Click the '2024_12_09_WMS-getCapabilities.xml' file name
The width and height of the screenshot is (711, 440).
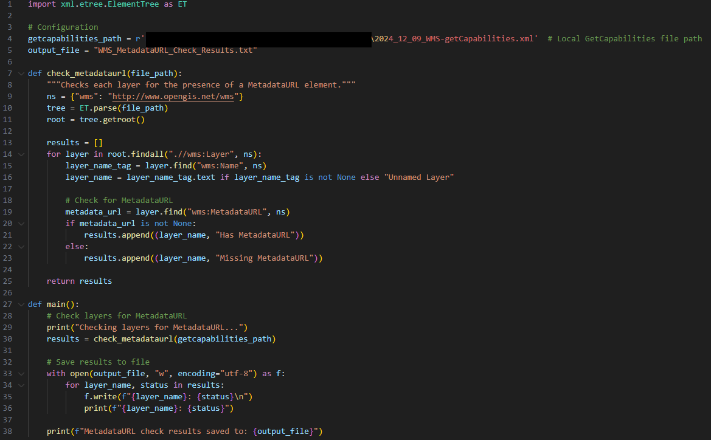click(454, 39)
